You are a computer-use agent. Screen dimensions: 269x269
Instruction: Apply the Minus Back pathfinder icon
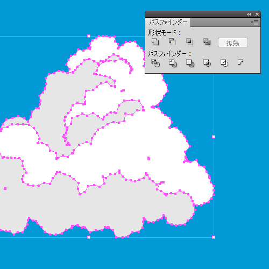coord(240,62)
